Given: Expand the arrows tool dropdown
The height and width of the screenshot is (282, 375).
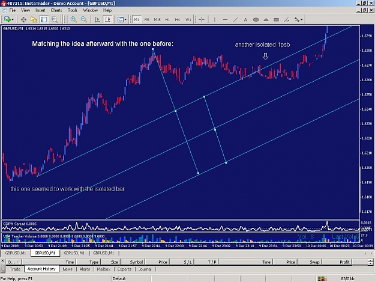Looking at the screenshot, I should (x=302, y=20).
